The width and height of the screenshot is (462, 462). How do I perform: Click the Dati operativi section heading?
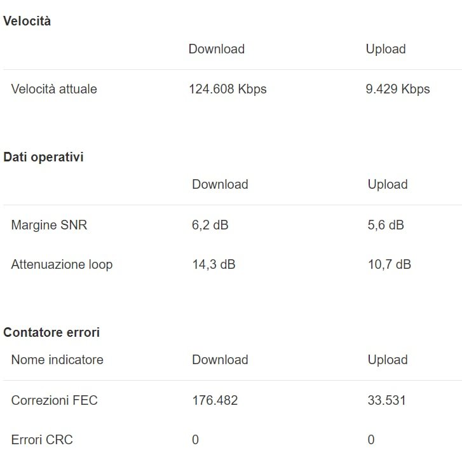44,157
